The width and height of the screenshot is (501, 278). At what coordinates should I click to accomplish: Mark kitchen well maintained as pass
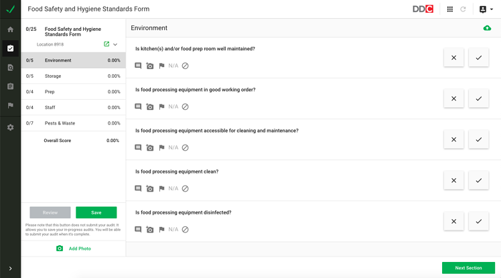(x=478, y=58)
